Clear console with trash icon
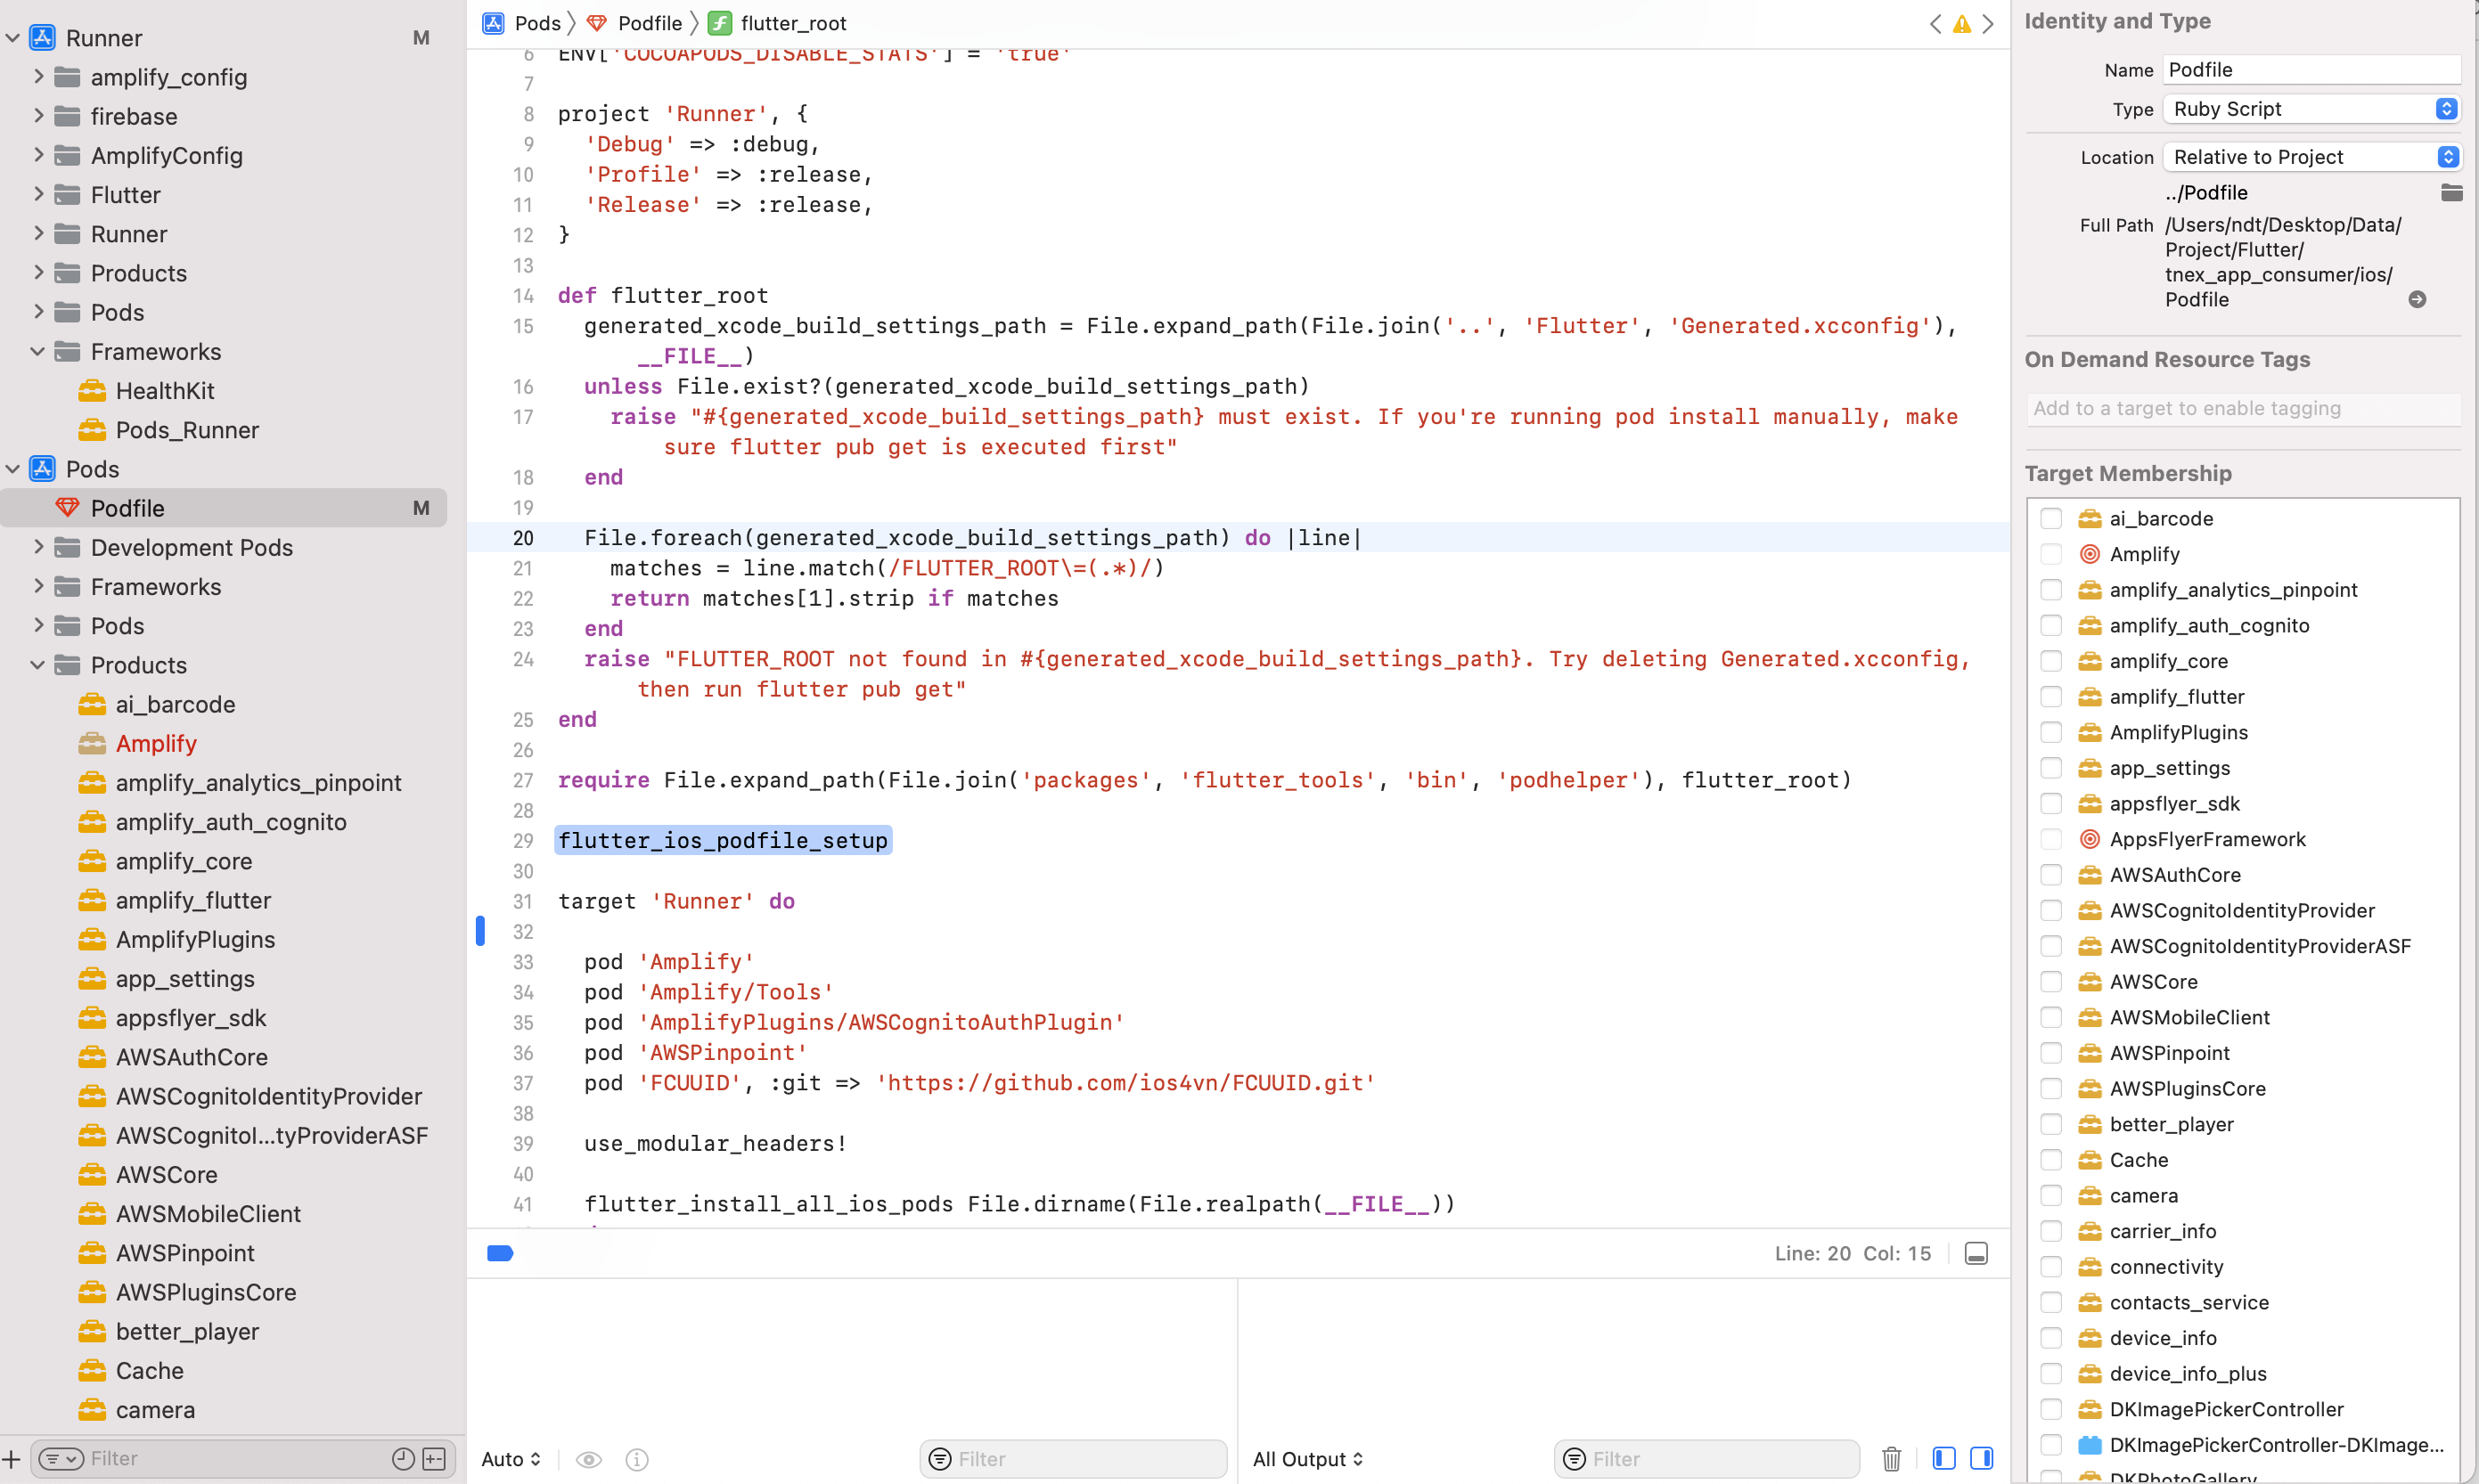Screen dimensions: 2479x1484 (1891, 1459)
